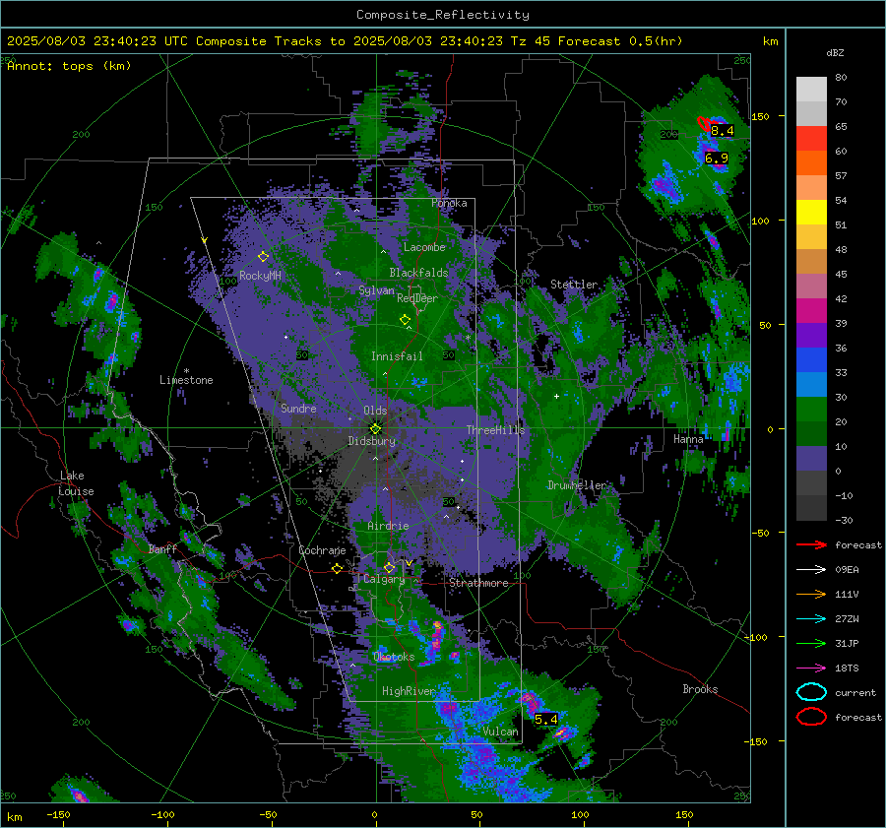Click the HighRiver city label
Screen dimensions: 886x828
[409, 691]
